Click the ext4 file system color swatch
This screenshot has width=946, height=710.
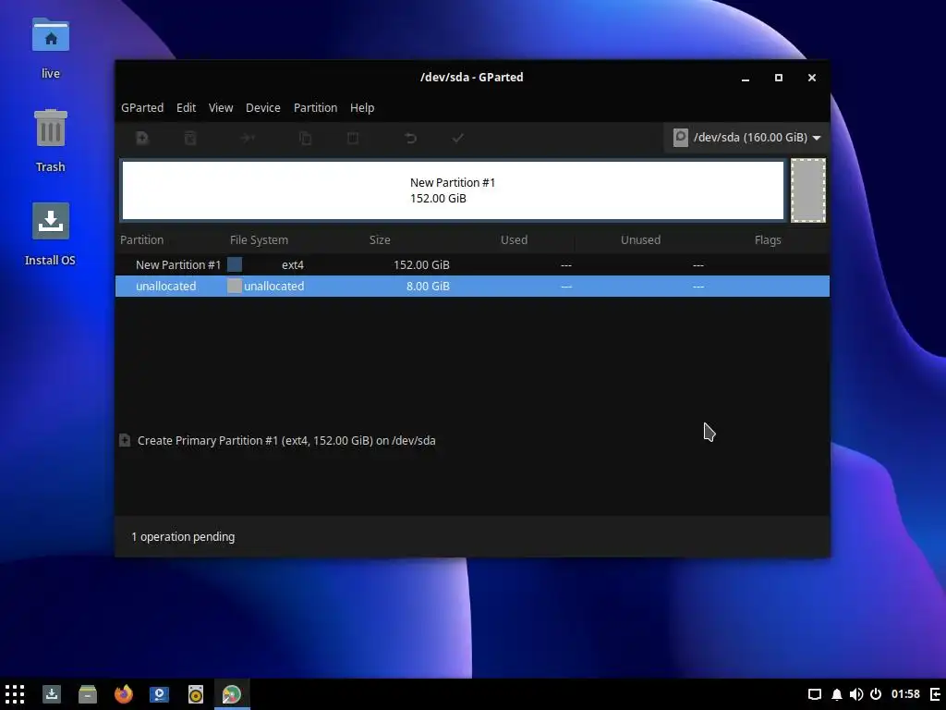coord(235,264)
